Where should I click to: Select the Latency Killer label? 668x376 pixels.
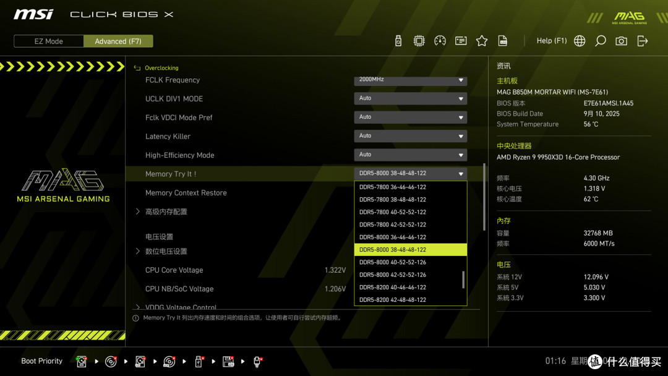168,136
